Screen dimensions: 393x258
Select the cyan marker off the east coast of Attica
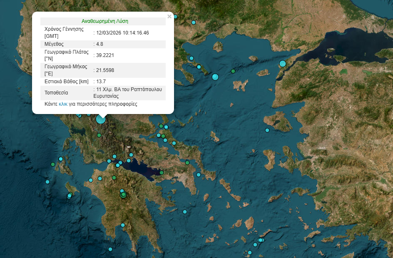[199, 175]
